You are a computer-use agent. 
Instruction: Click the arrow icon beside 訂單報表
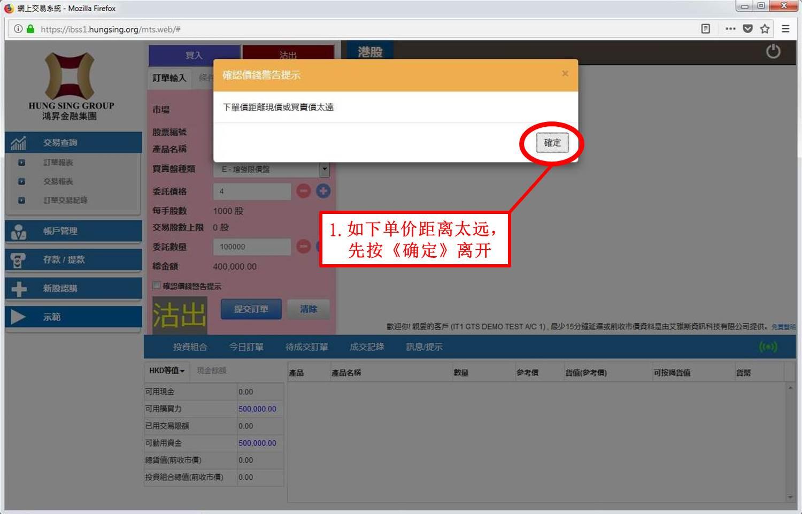(20, 163)
